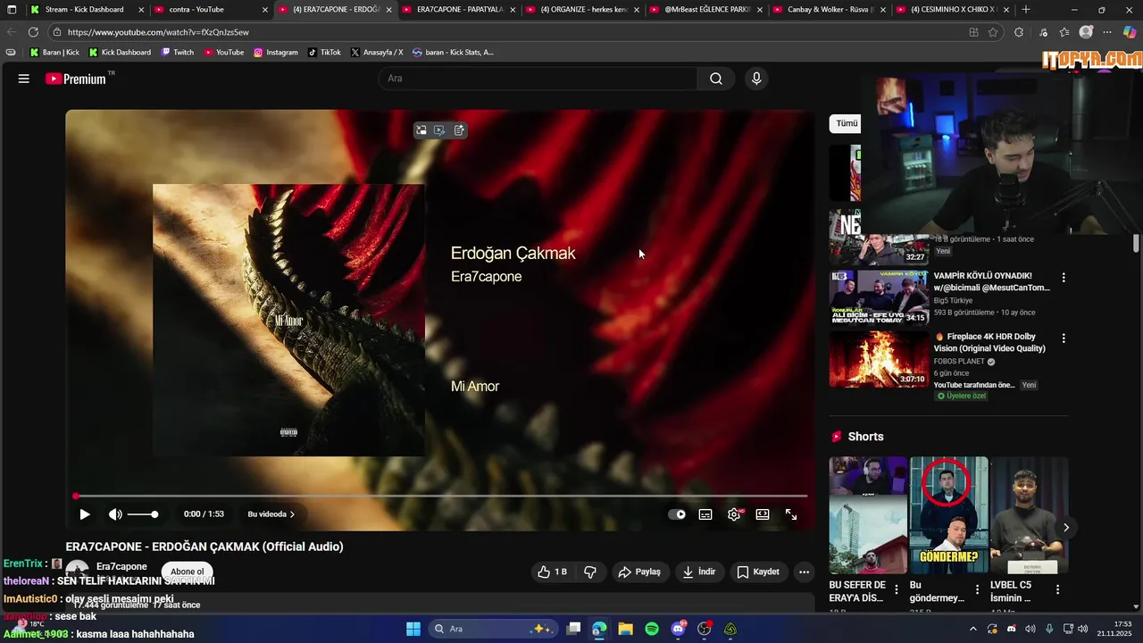Switch to '@MrBeast EĞLENCE PARKI' tab
1143x643 pixels.
pyautogui.click(x=707, y=10)
